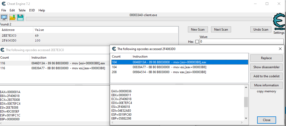Open the process selector computer icon
The image size is (286, 126).
tap(4, 17)
